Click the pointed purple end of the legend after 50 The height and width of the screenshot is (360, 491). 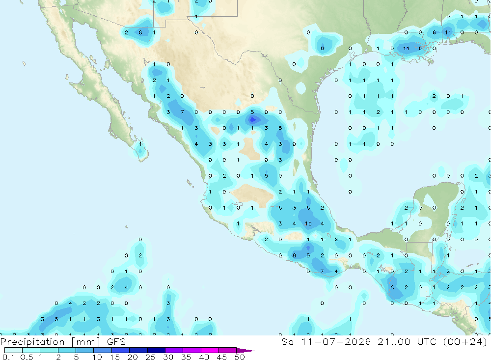(x=245, y=350)
